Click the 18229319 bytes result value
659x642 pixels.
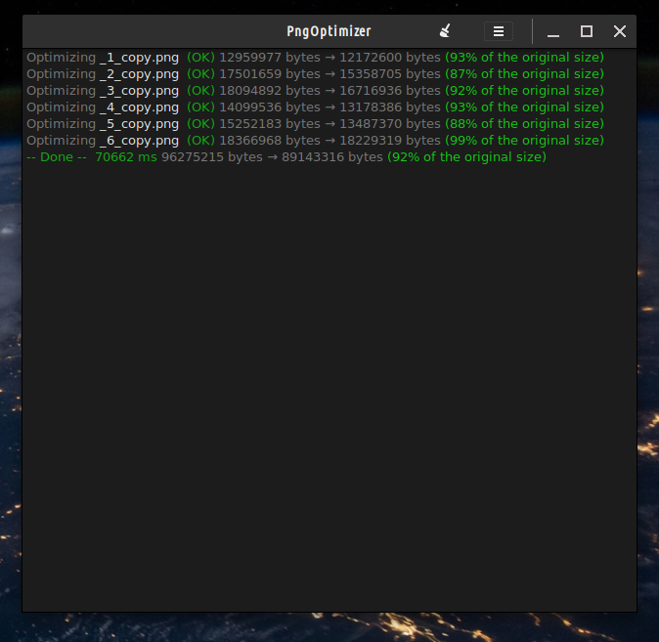click(x=390, y=141)
